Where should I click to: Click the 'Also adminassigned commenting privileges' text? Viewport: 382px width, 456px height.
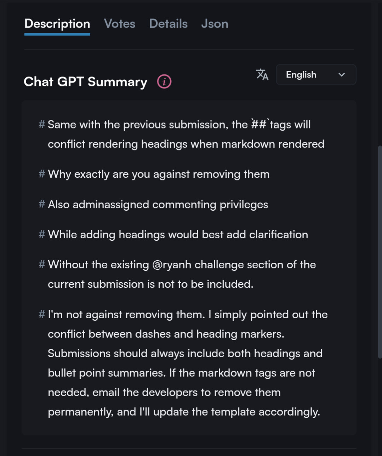coord(158,205)
